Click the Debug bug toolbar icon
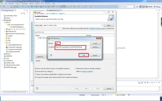 pyautogui.click(x=32, y=6)
